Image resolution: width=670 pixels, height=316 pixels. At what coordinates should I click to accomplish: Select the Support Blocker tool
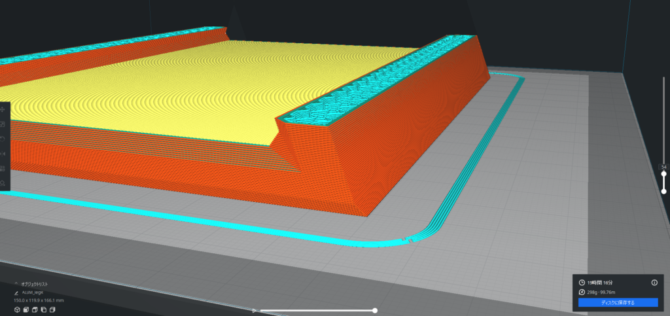[x=3, y=183]
